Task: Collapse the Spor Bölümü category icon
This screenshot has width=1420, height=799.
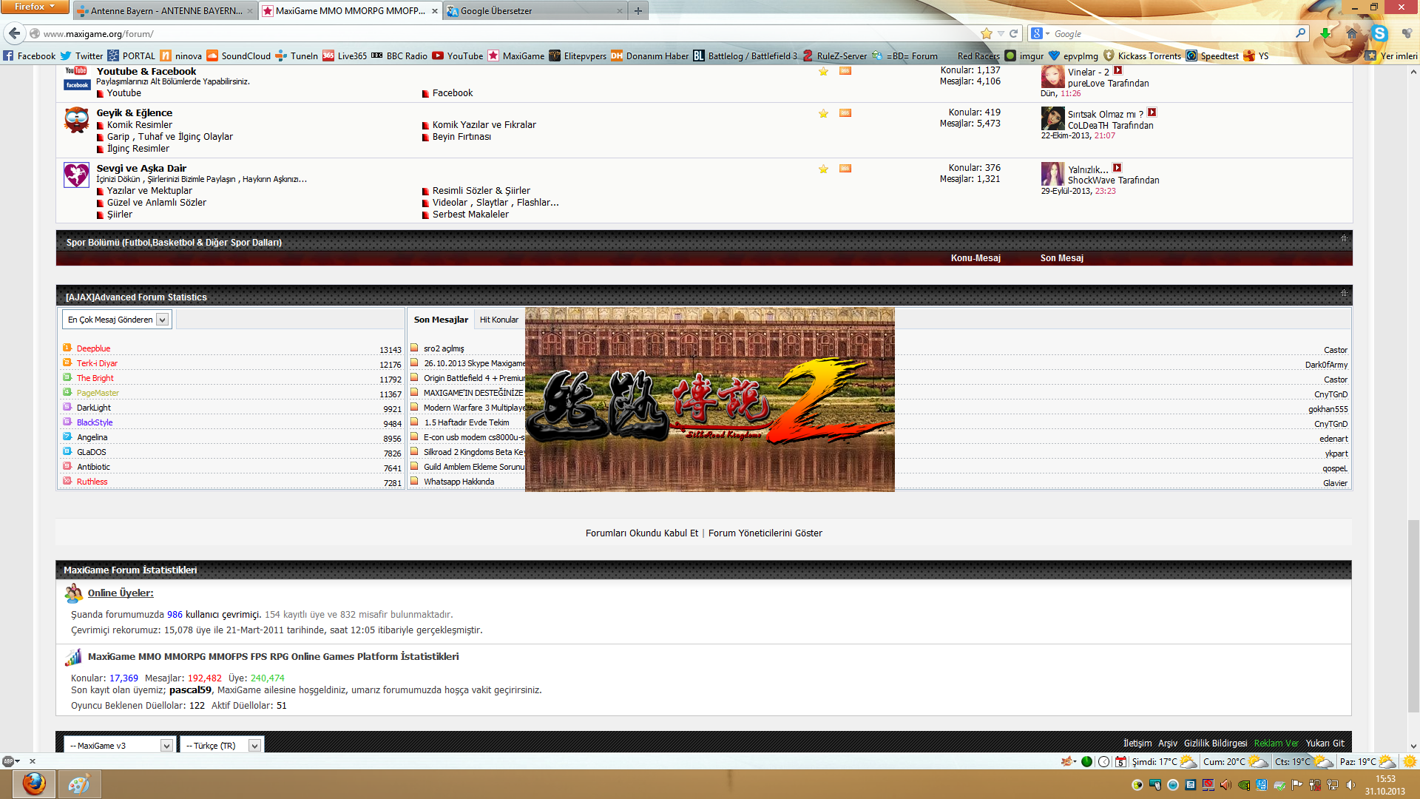Action: [1344, 238]
